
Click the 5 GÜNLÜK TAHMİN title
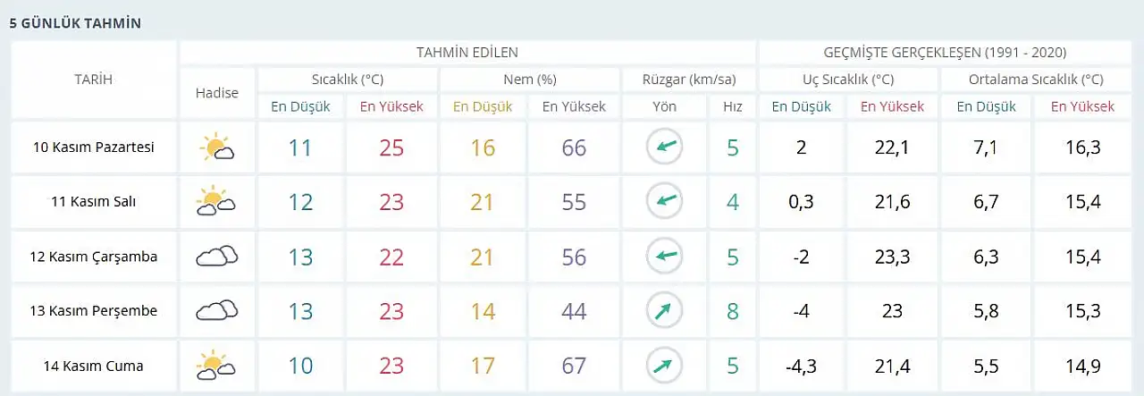[x=75, y=23]
